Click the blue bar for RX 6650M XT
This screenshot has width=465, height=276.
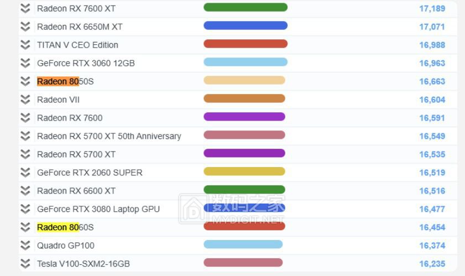click(x=245, y=25)
